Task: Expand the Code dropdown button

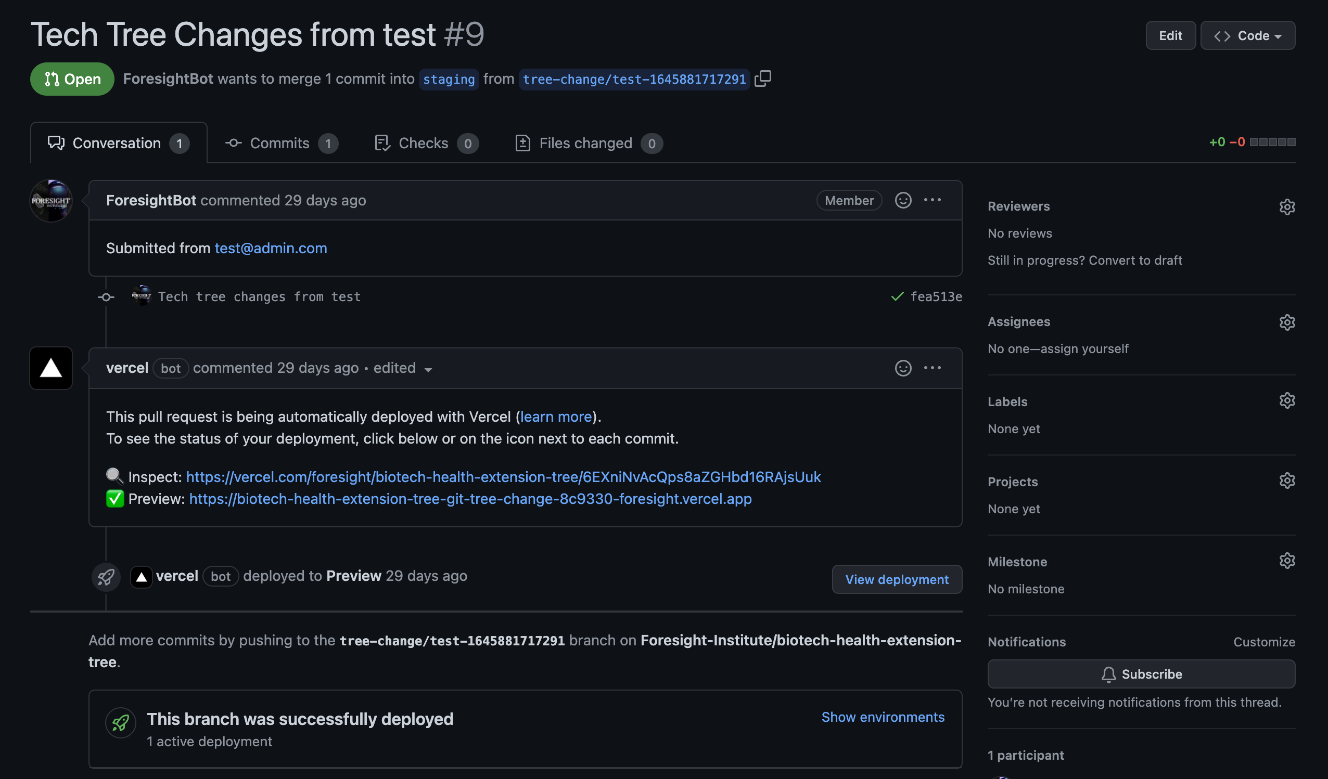Action: (x=1247, y=36)
